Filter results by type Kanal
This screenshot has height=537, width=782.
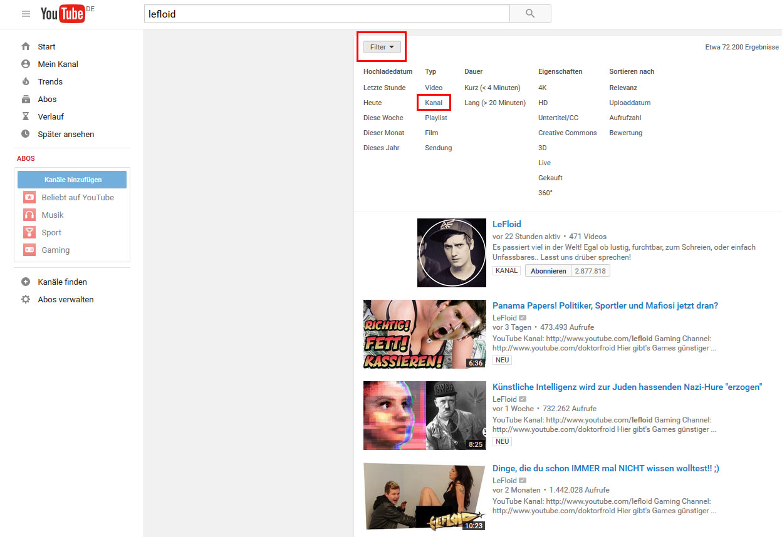pyautogui.click(x=434, y=103)
